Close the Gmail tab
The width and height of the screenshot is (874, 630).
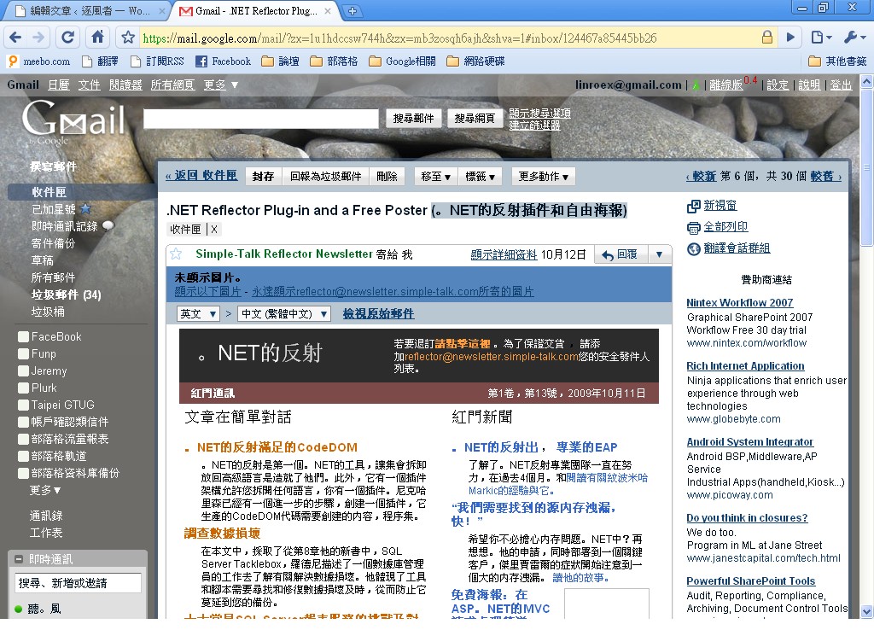click(328, 10)
